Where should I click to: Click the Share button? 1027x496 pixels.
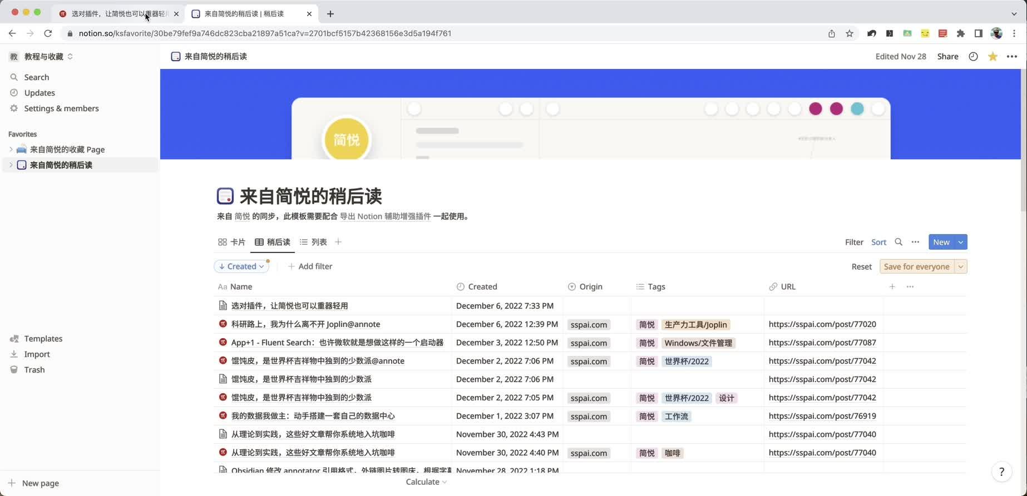pyautogui.click(x=947, y=56)
